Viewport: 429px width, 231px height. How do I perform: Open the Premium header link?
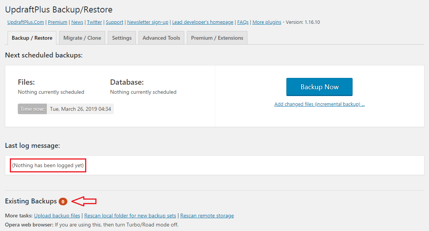[x=58, y=22]
